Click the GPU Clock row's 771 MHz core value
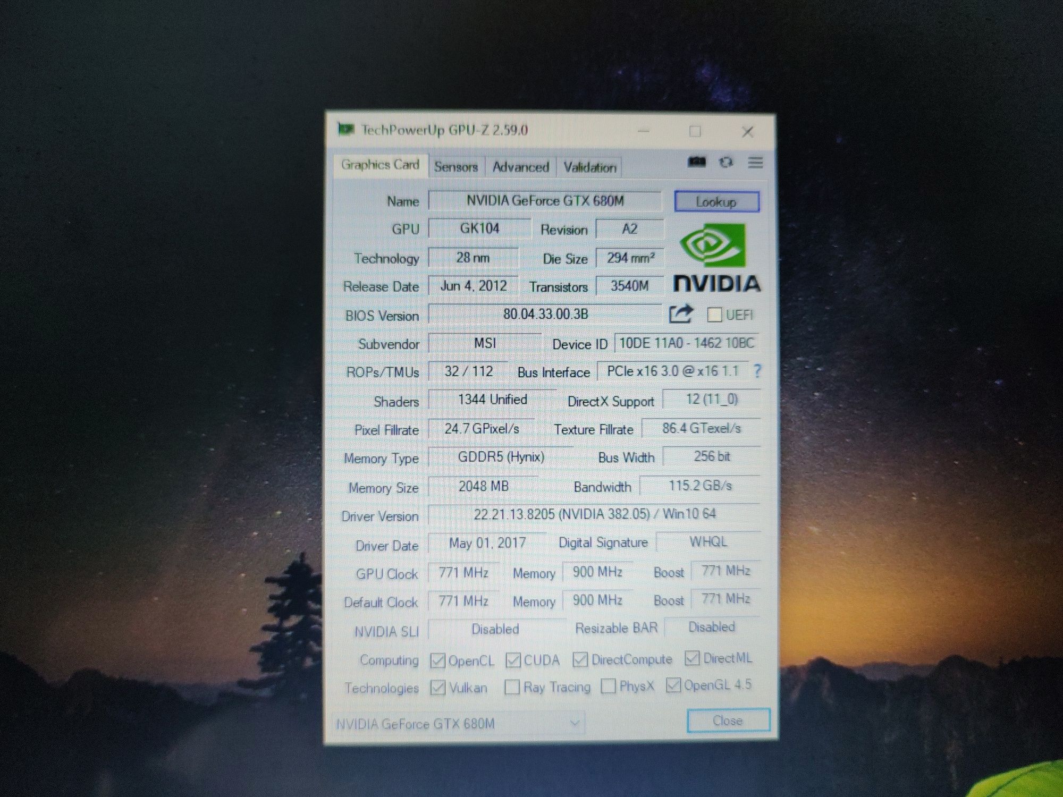The image size is (1063, 797). [463, 572]
